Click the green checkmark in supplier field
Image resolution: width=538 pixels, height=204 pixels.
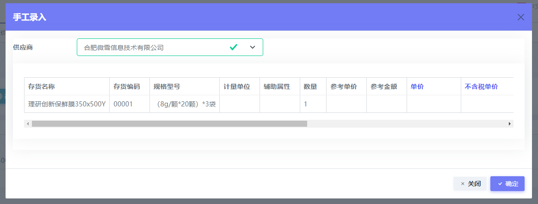[234, 47]
